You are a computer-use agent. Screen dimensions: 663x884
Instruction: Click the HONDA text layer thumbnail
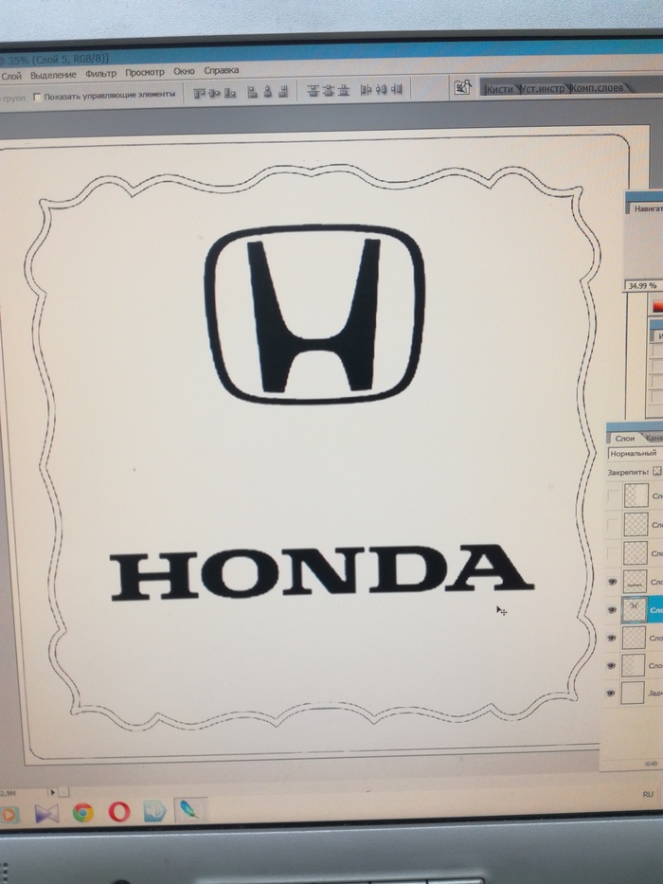pos(635,581)
